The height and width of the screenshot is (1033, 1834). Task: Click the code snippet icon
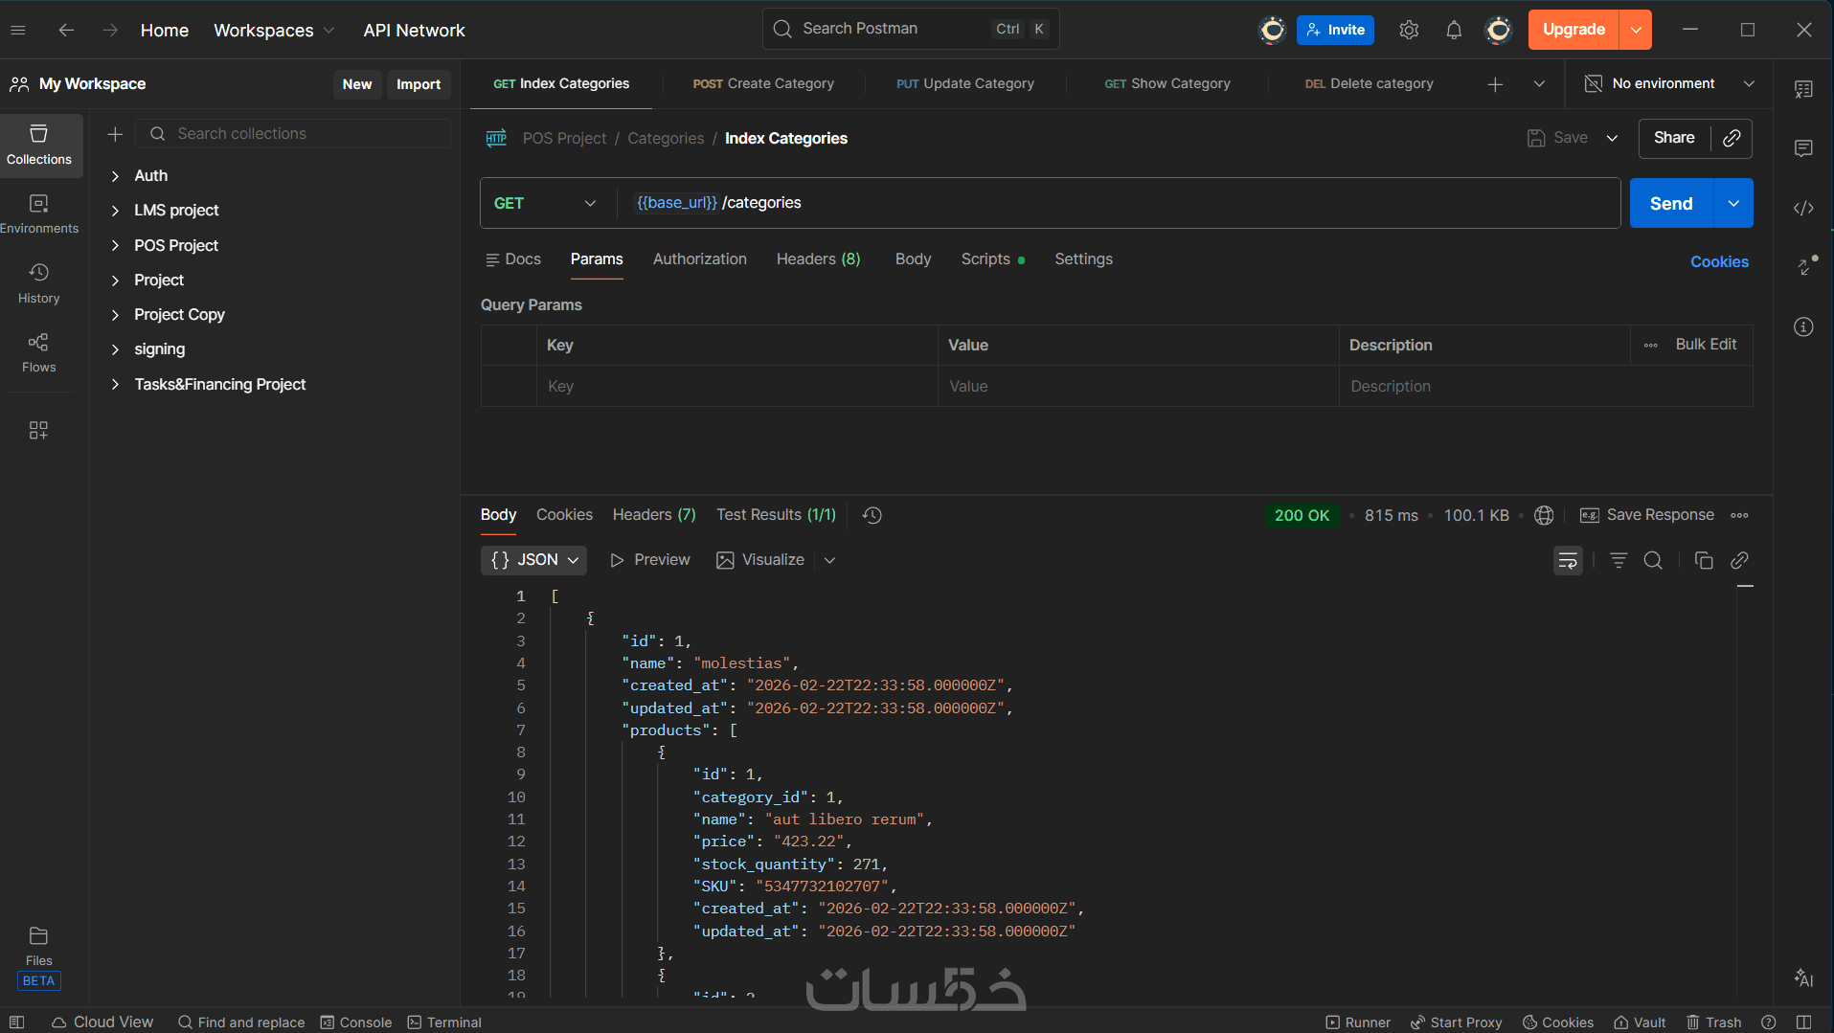pos(1803,208)
